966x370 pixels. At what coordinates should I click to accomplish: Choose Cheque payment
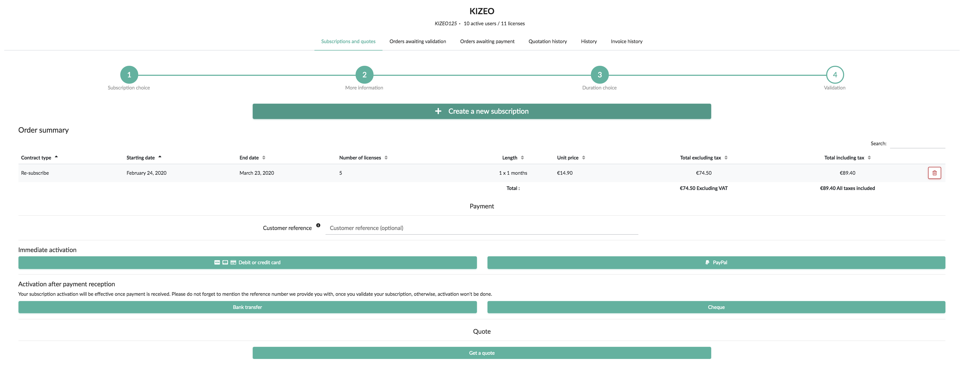pos(716,307)
